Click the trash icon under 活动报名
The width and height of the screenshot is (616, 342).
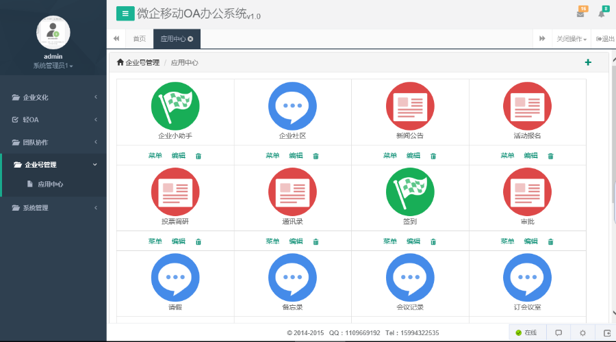(550, 156)
